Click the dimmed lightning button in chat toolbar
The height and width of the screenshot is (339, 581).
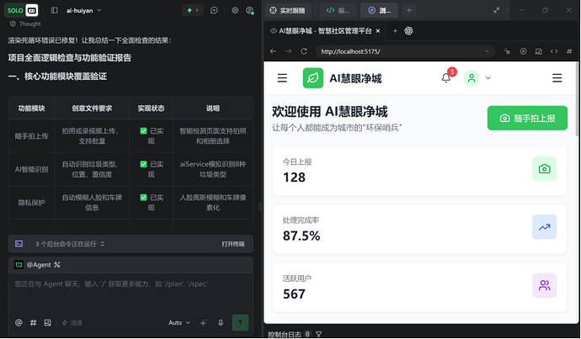(72, 323)
